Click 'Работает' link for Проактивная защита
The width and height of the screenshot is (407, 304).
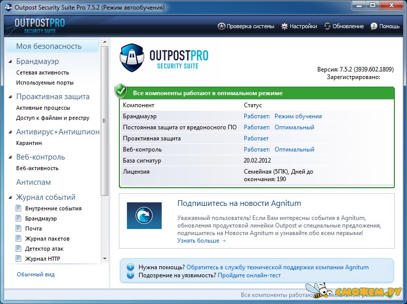click(256, 138)
